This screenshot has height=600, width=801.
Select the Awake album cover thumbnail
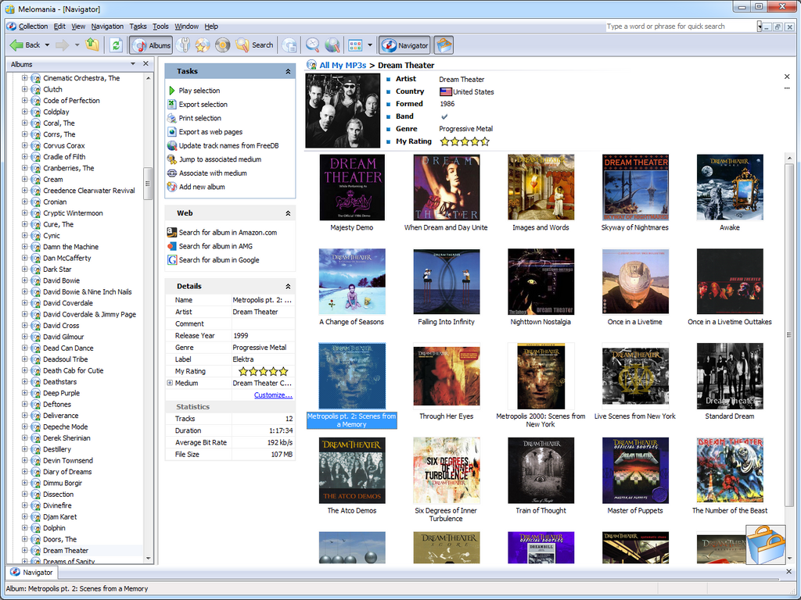(729, 187)
